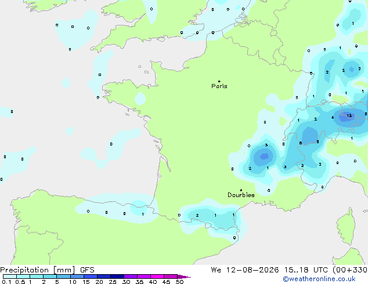Select the Paris city label
This screenshot has height=284, width=368.
click(x=219, y=86)
